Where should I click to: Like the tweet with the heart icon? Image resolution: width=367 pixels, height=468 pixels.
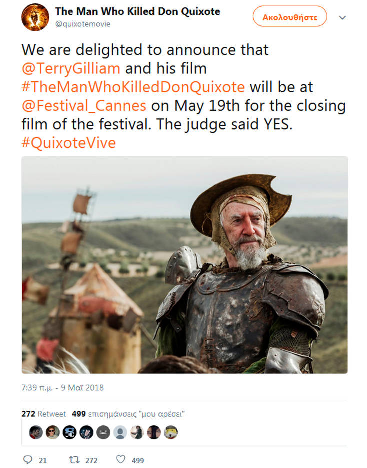pyautogui.click(x=120, y=459)
